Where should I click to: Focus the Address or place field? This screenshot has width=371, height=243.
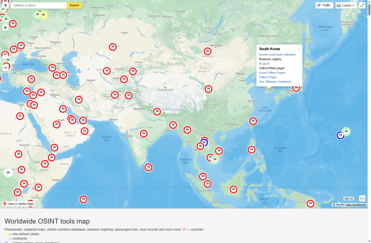point(39,5)
